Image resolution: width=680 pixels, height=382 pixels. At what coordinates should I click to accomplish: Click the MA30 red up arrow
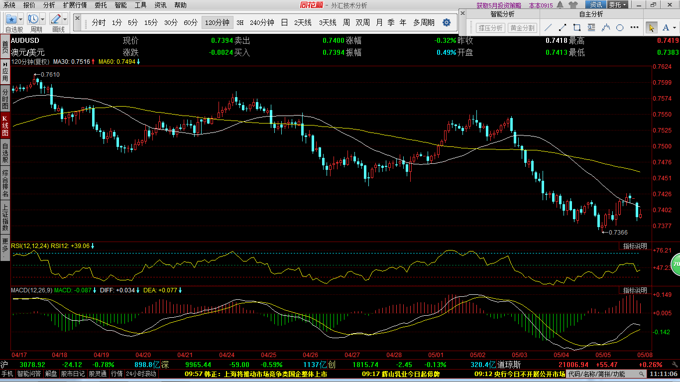(x=93, y=62)
